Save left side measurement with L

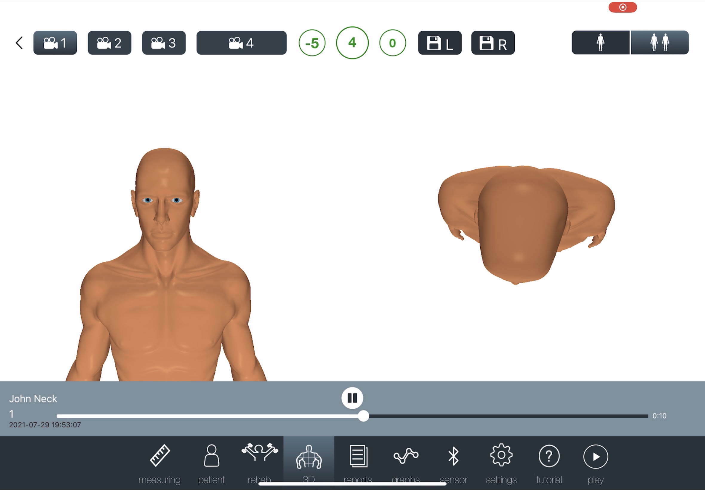coord(439,43)
